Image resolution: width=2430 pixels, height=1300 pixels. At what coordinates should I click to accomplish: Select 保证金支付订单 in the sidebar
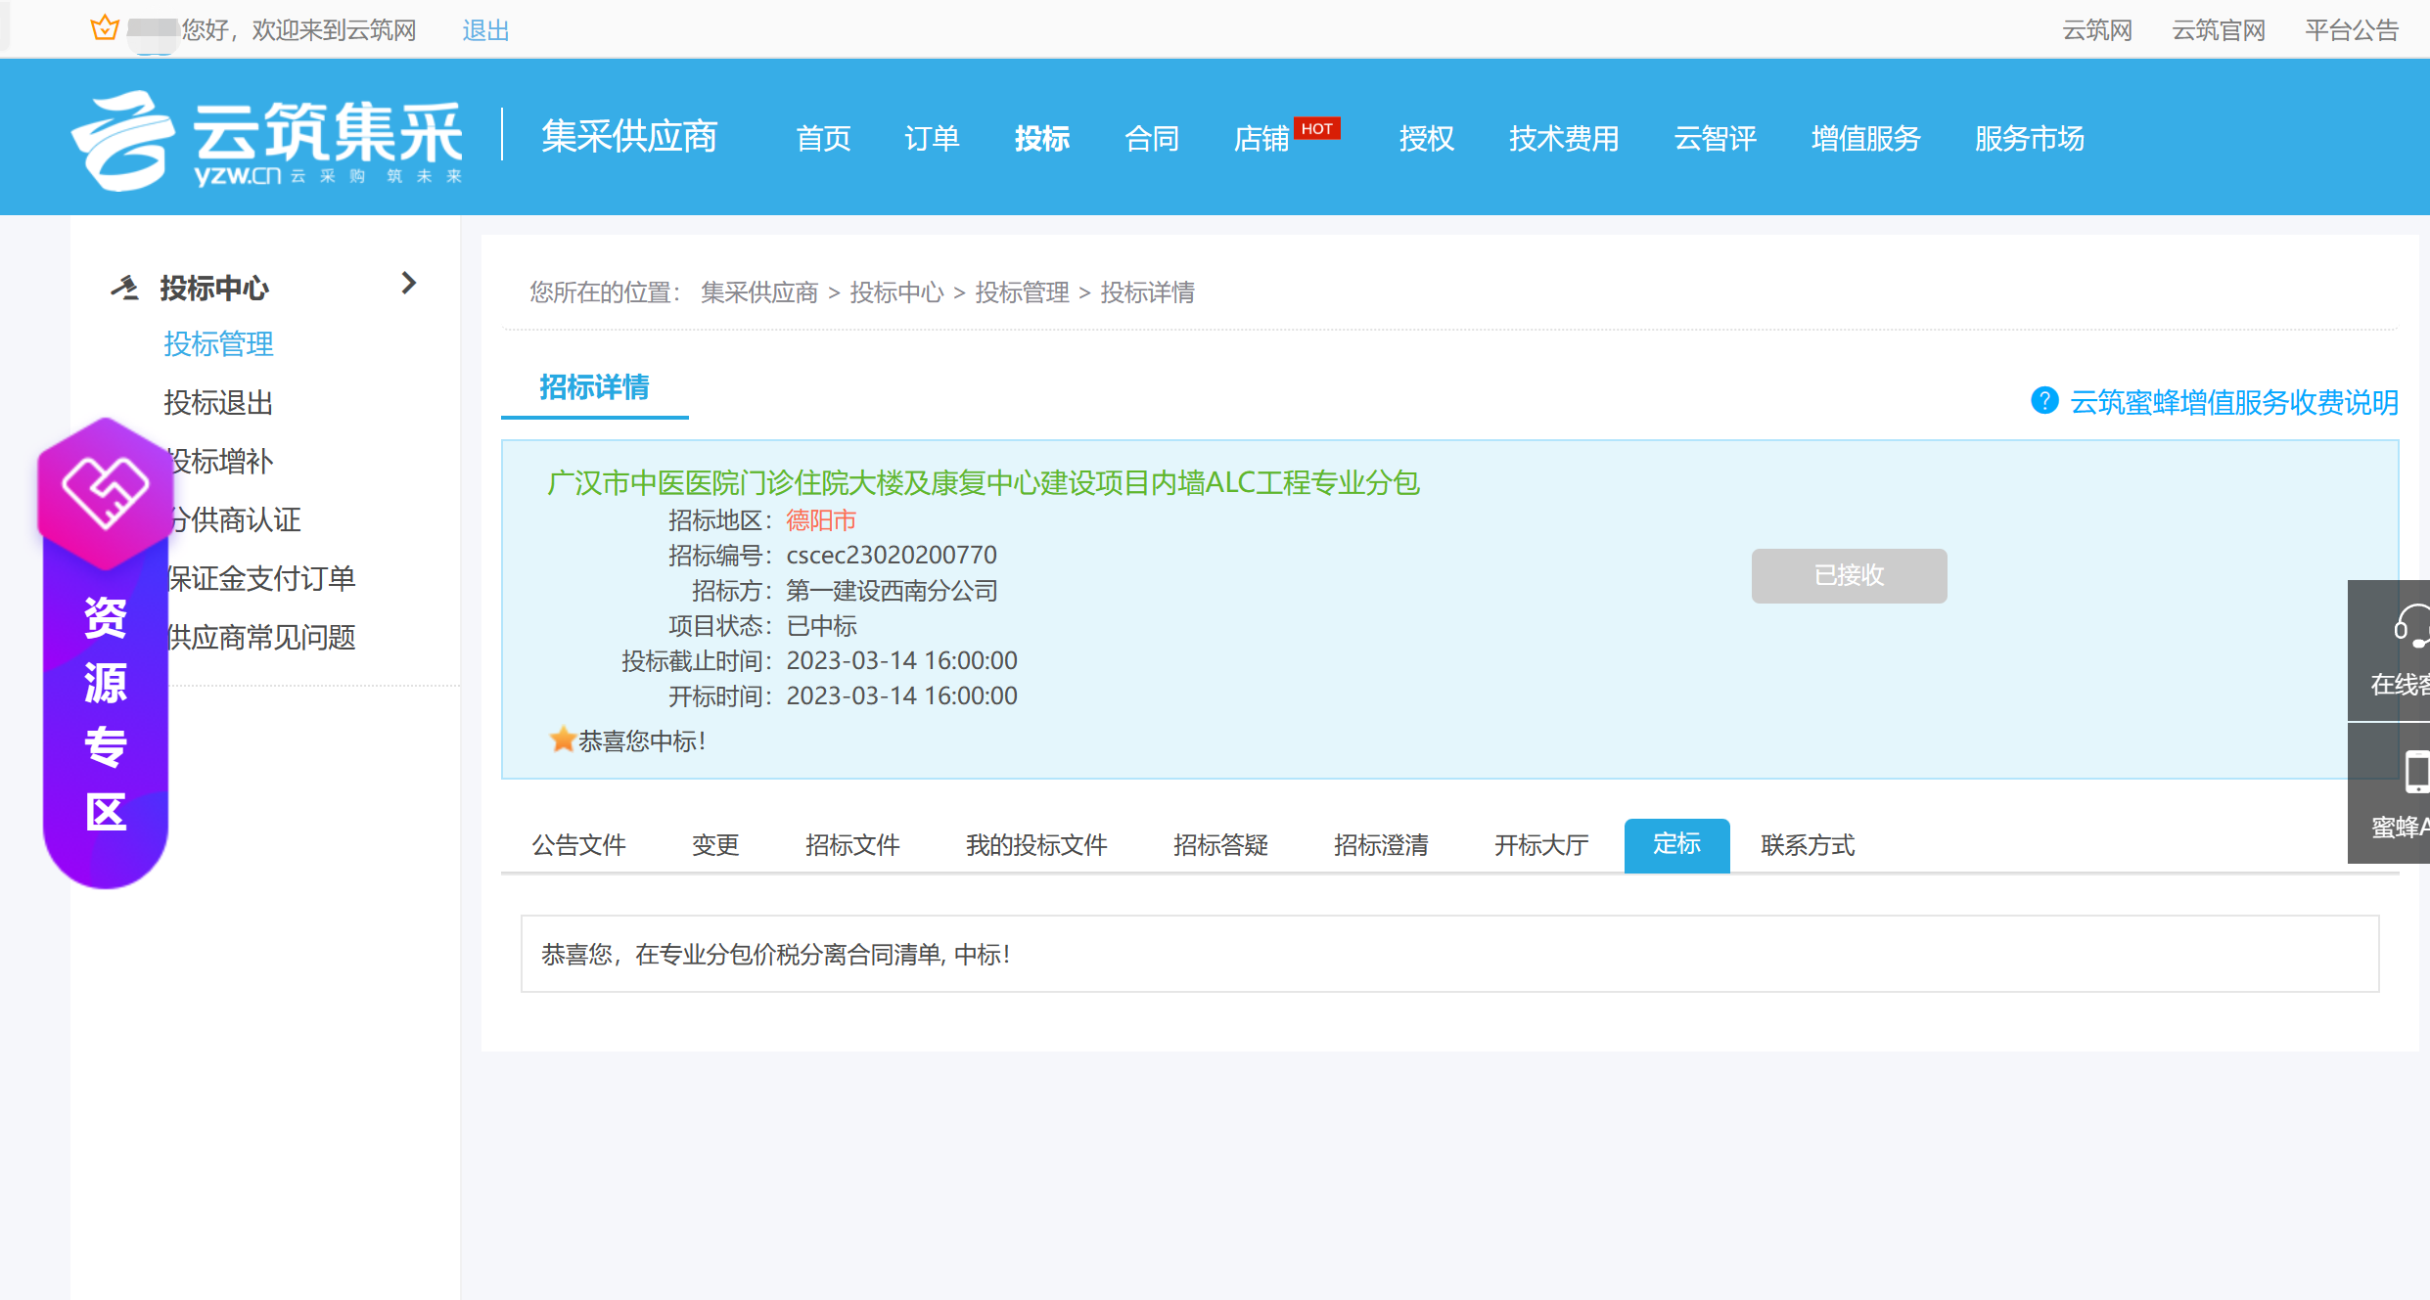coord(259,578)
